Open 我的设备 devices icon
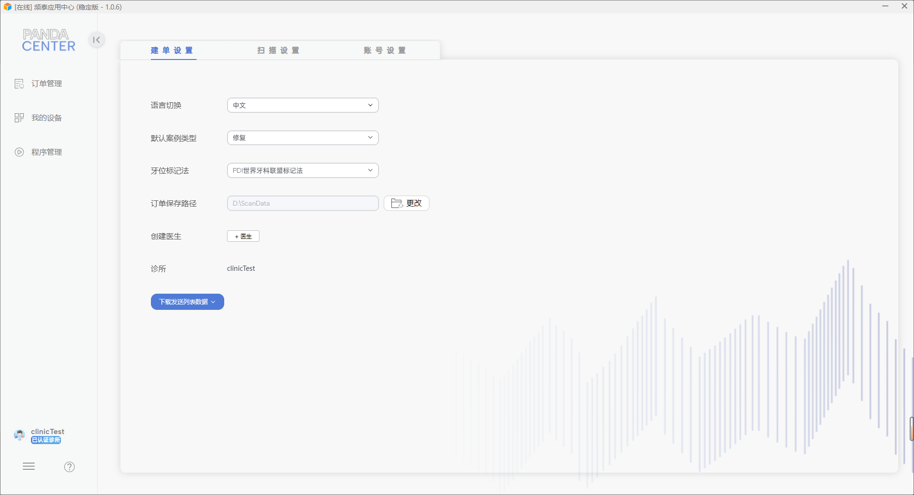Viewport: 914px width, 495px height. (x=19, y=118)
